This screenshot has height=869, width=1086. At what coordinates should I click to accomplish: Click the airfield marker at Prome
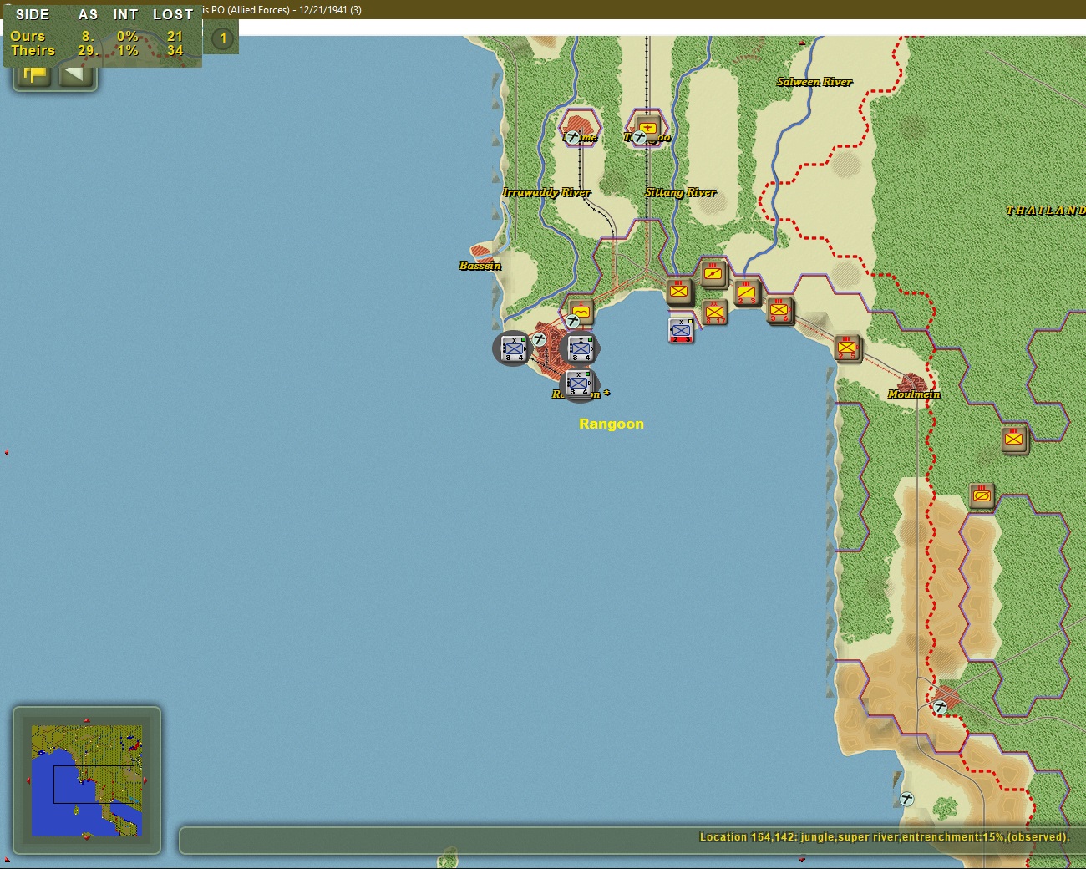click(572, 136)
